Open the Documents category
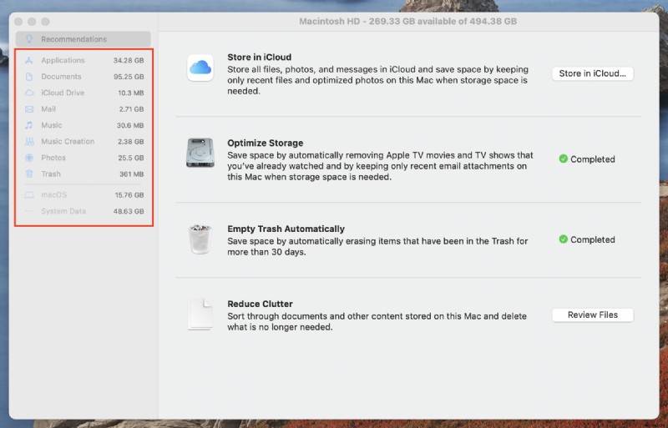 pos(84,77)
